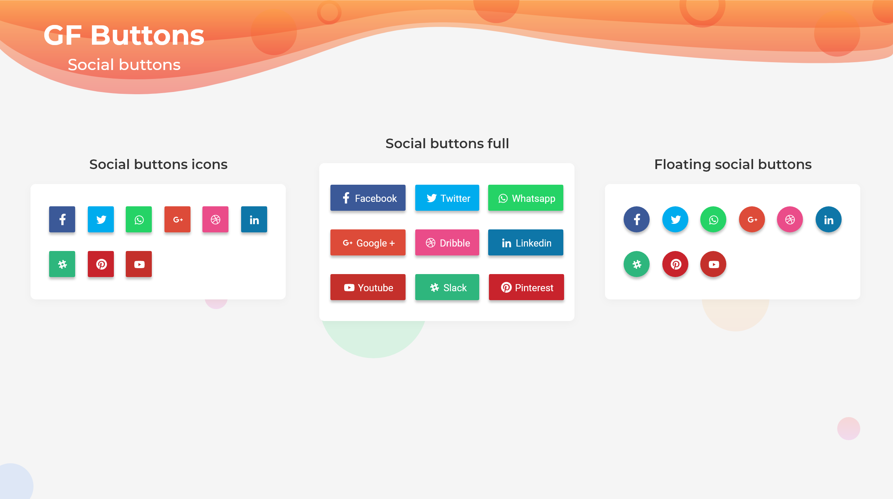Click the full Whatsapp button
The image size is (893, 499).
click(526, 198)
